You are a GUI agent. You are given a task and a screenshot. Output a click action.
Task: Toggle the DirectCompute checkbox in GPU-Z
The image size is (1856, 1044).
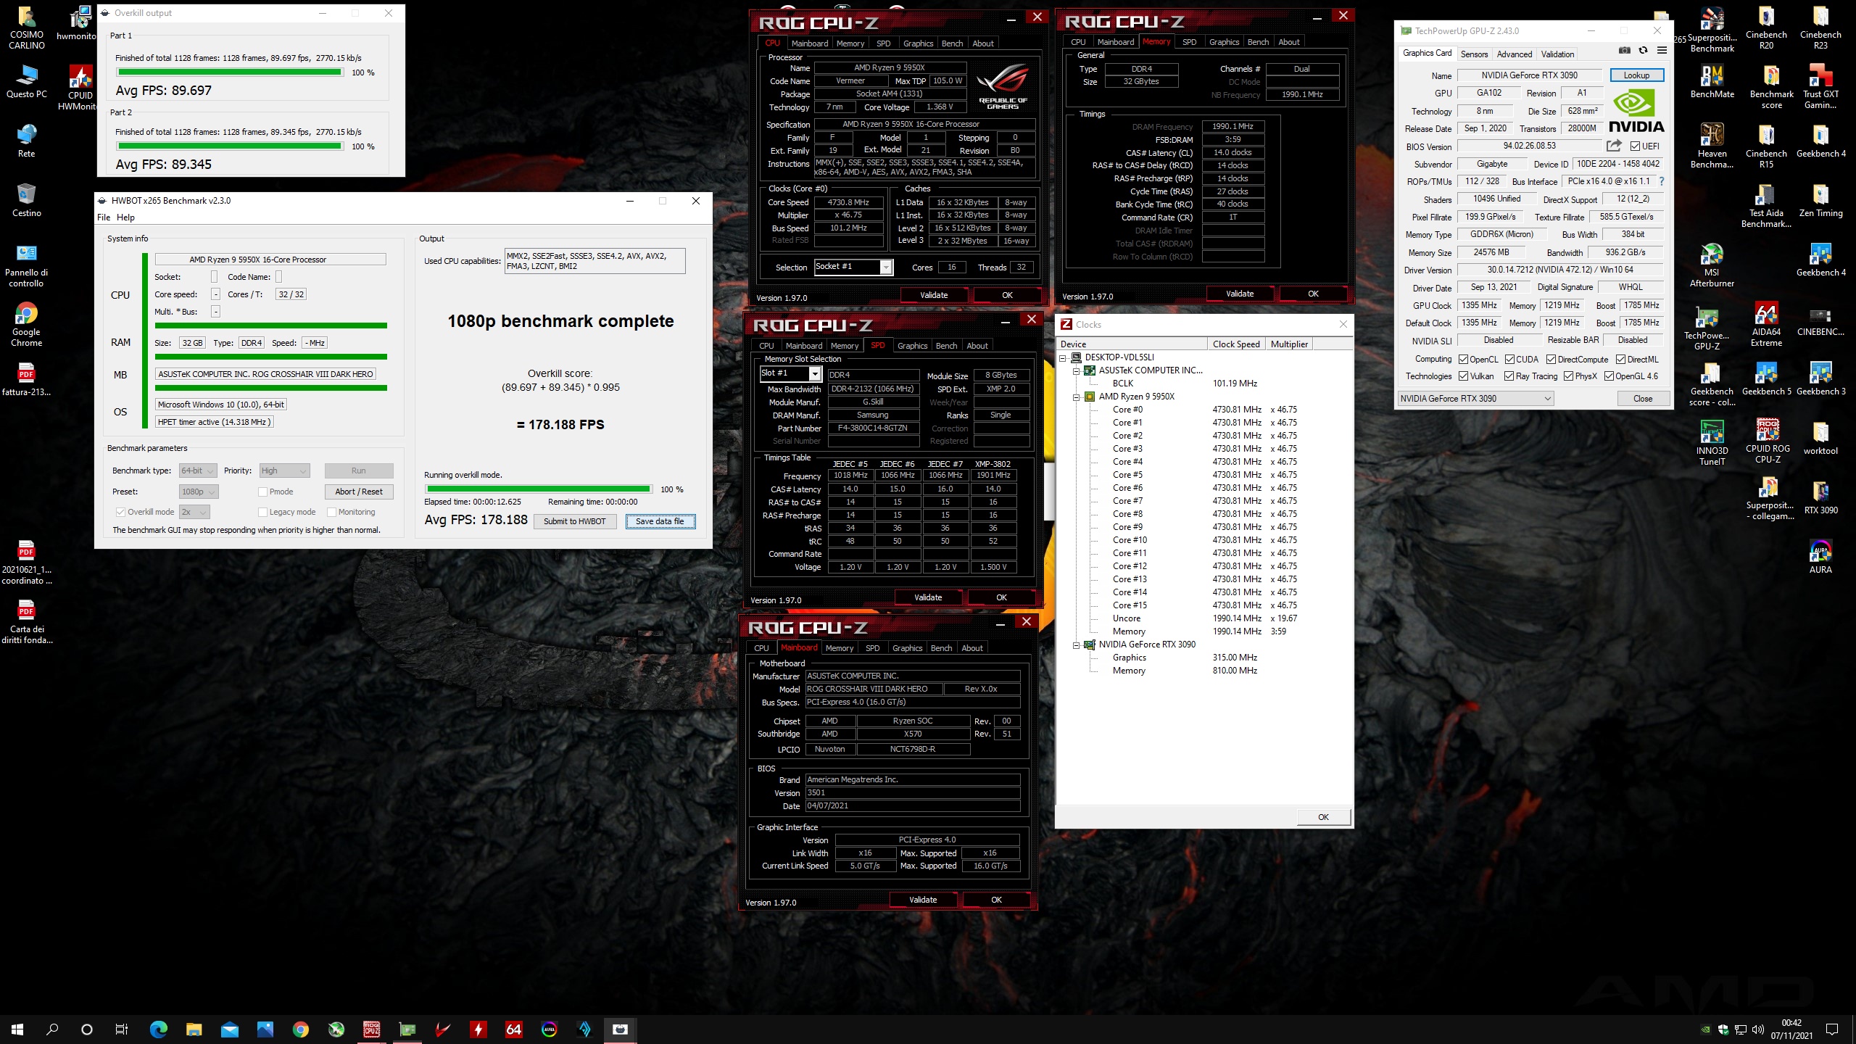click(x=1551, y=359)
